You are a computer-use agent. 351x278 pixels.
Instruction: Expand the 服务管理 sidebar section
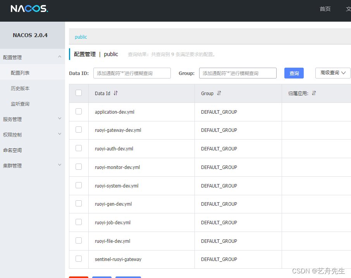(x=33, y=119)
